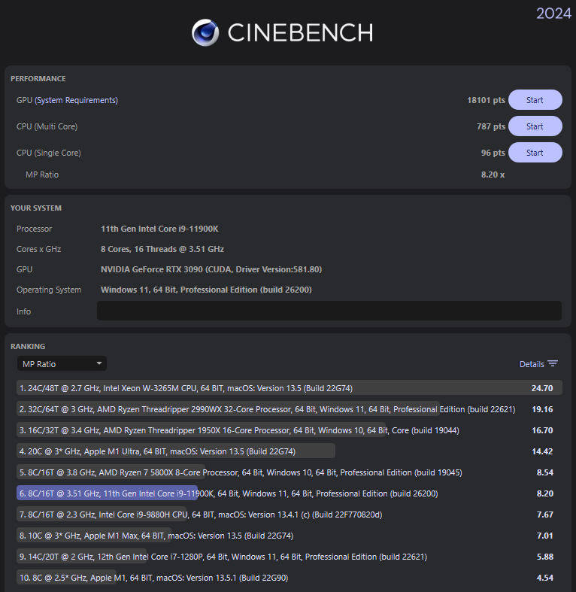Image resolution: width=576 pixels, height=592 pixels.
Task: Click the 8.20 x MP Ratio value
Action: pyautogui.click(x=493, y=175)
